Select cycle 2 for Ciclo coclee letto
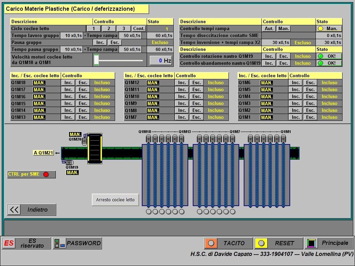Screen dimensions: 355x266 point(109,29)
